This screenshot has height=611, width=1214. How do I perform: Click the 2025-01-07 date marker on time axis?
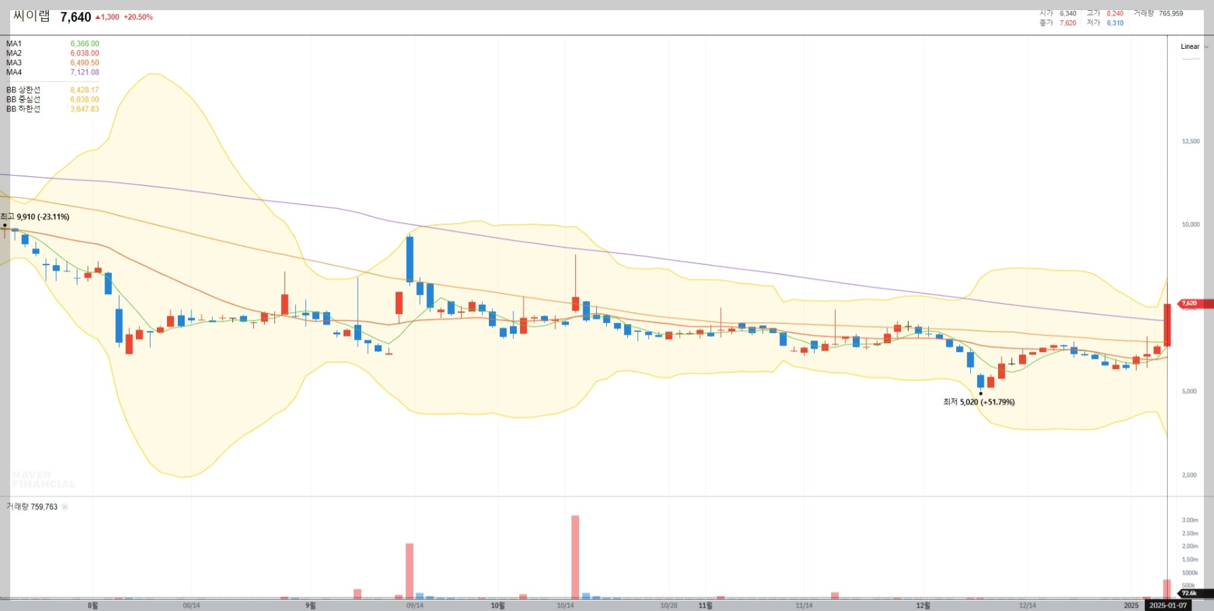[1168, 605]
